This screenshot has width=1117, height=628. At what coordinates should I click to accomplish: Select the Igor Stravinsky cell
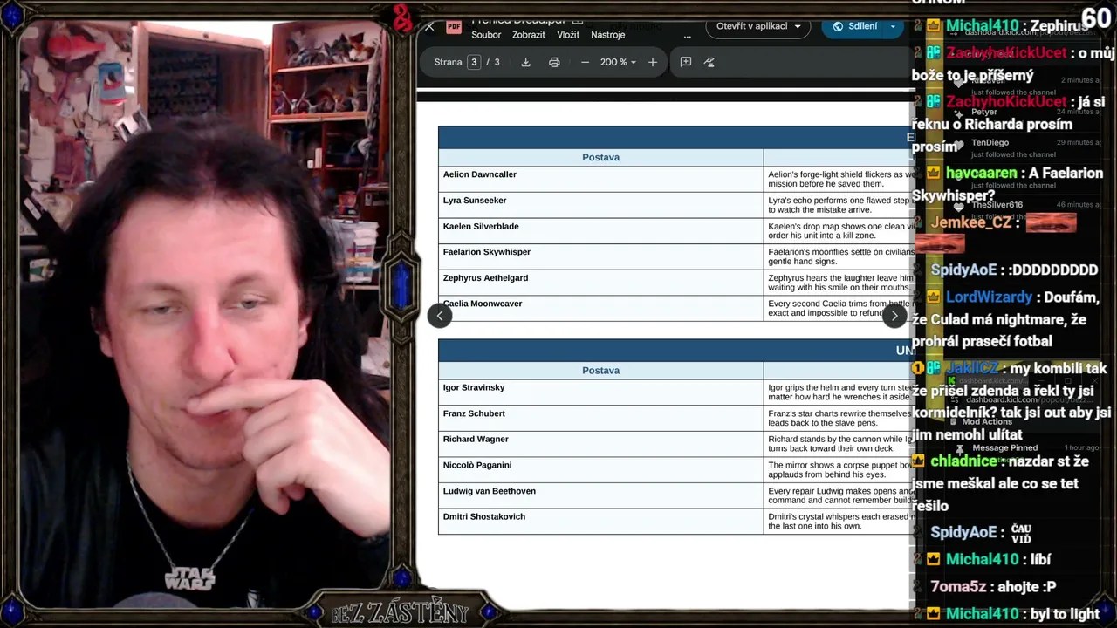(x=601, y=392)
